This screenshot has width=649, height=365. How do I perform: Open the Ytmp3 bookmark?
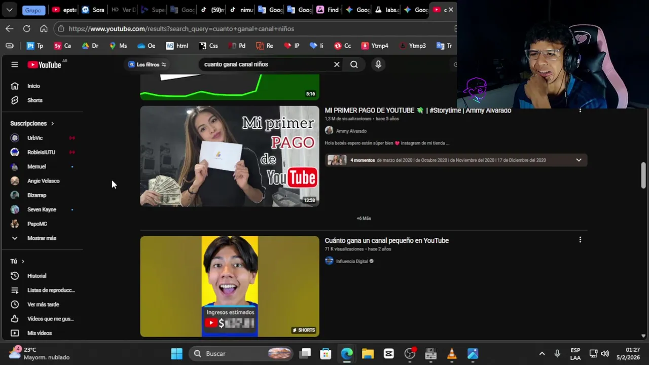[x=413, y=46]
